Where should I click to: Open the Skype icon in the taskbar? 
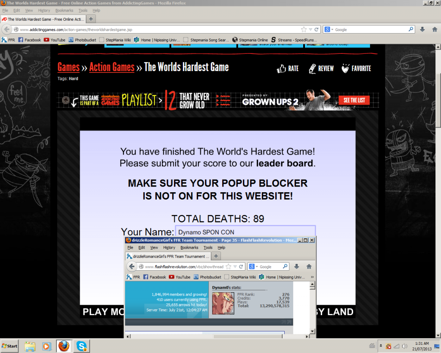pyautogui.click(x=81, y=346)
